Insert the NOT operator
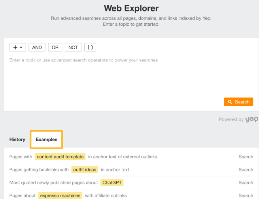Screen dimensions: 259x199 pyautogui.click(x=73, y=47)
